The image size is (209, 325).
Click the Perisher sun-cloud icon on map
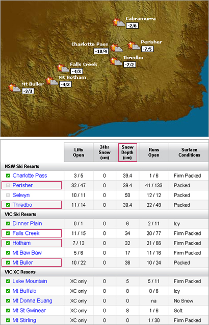pos(134,46)
